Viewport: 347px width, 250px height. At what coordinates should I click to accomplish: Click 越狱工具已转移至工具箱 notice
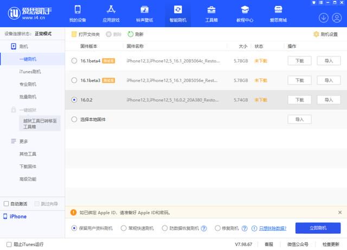click(x=40, y=124)
